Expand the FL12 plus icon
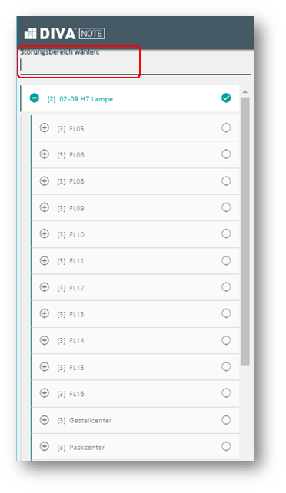This screenshot has width=286, height=493. coord(45,287)
